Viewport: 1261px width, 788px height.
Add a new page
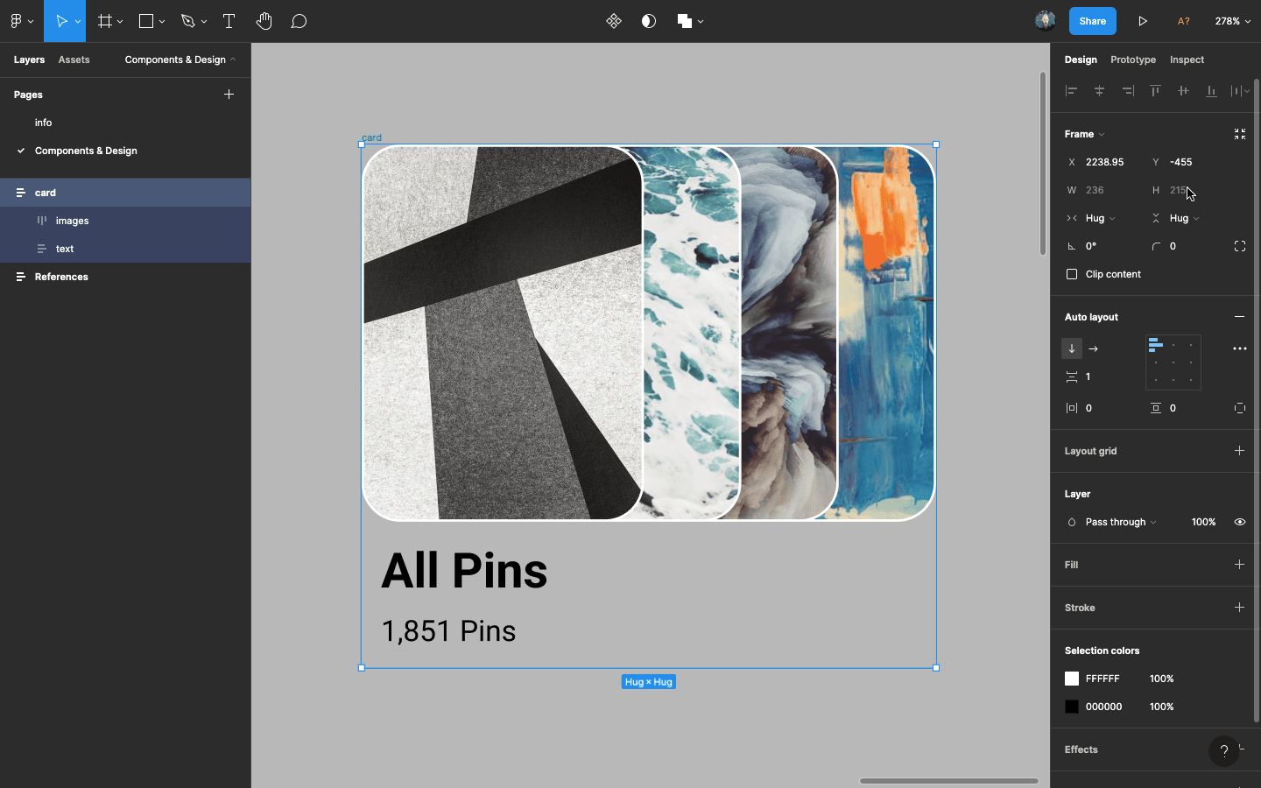229,95
